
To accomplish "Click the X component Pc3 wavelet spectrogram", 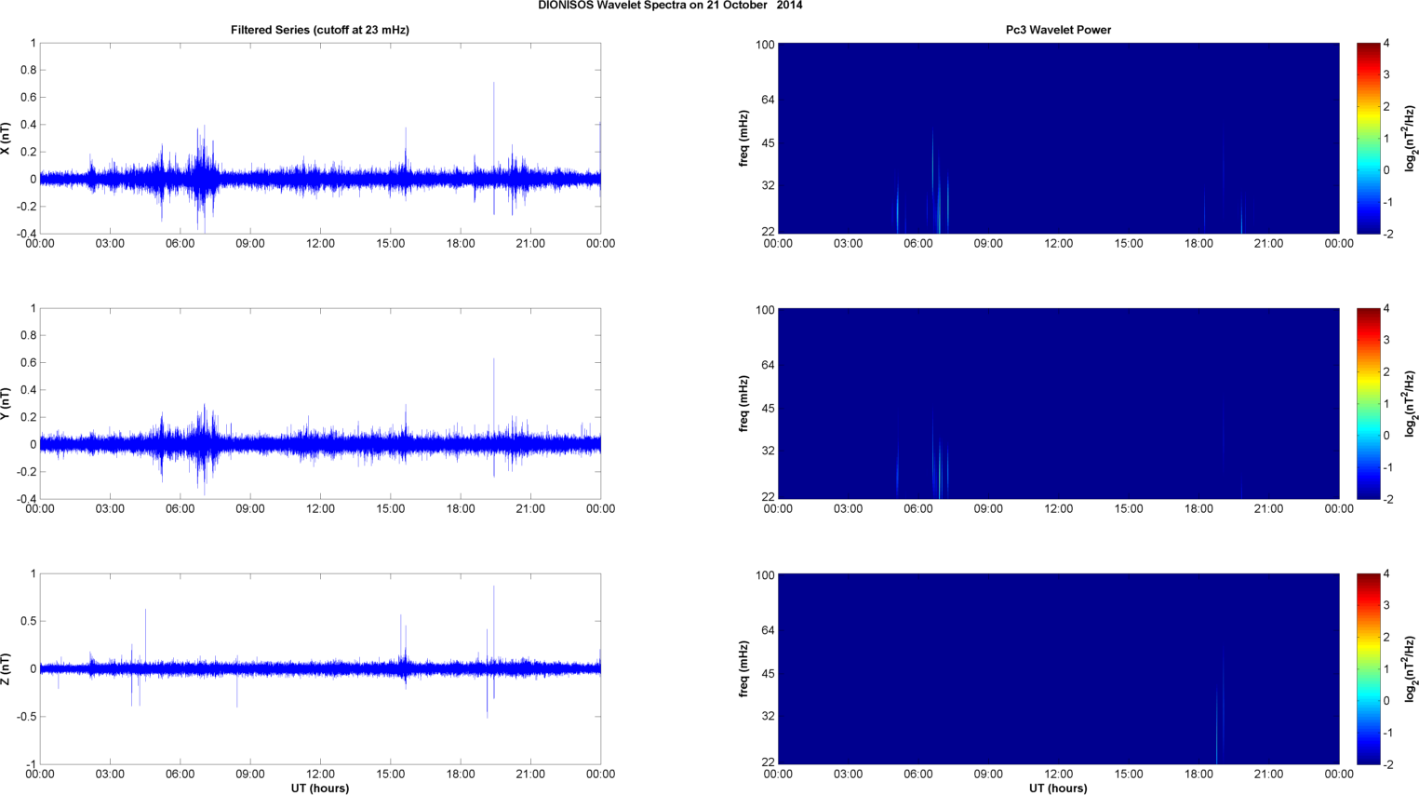I will (x=1058, y=139).
